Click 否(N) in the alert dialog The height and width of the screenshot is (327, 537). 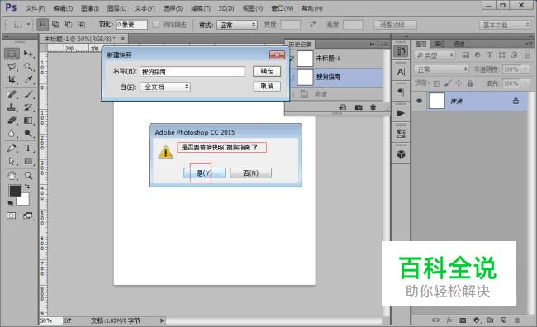(250, 173)
